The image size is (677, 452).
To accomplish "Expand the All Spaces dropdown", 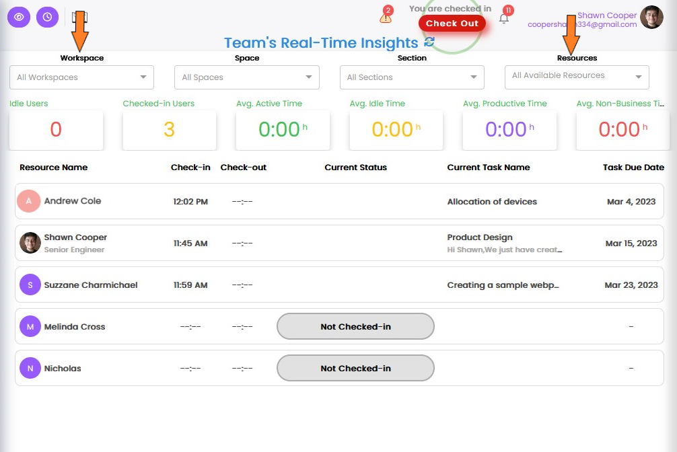I will pos(246,77).
